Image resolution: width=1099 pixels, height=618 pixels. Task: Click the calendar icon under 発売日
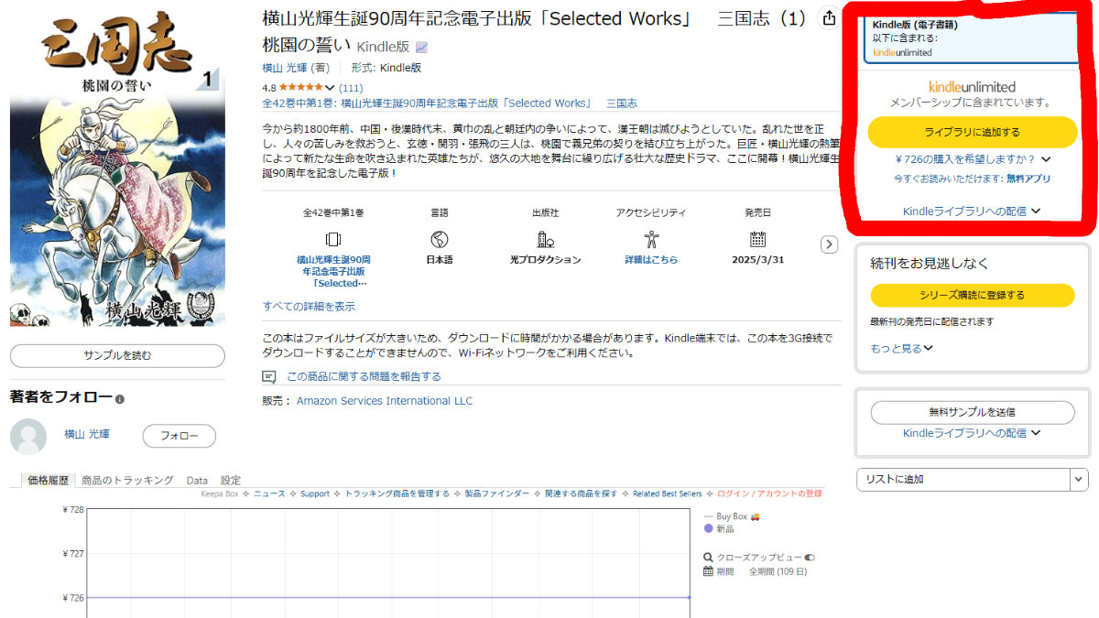point(757,240)
